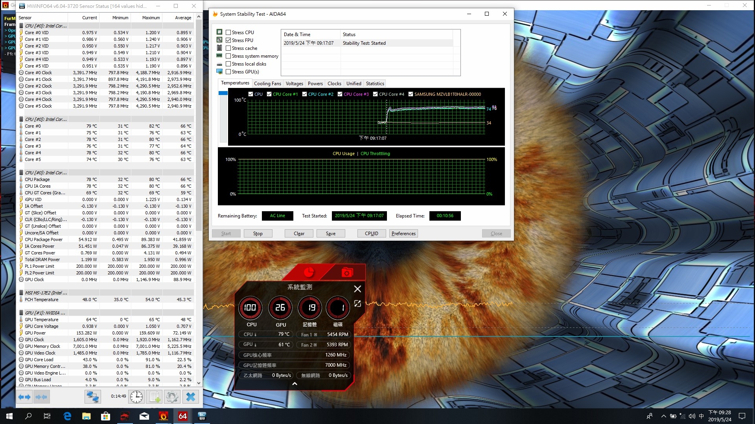The image size is (755, 424).
Task: Click HWiNFO start logging sheet icon
Action: tap(154, 397)
